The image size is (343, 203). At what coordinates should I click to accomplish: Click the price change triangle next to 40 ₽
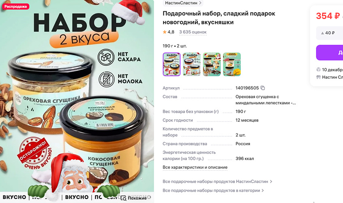pyautogui.click(x=322, y=33)
